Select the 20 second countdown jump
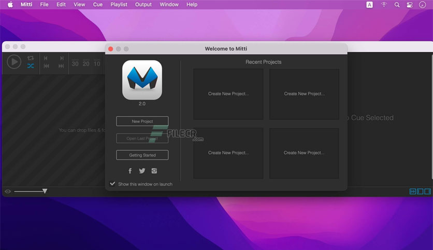Viewport: 433px width, 250px height. click(86, 63)
